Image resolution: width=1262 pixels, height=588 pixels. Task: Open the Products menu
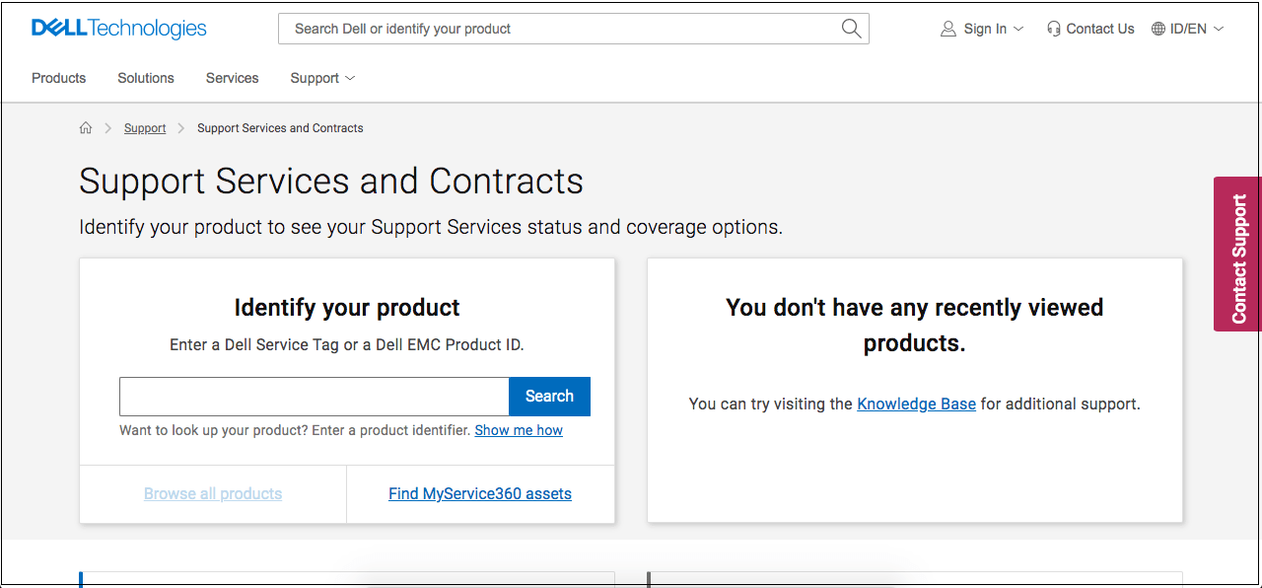tap(58, 78)
